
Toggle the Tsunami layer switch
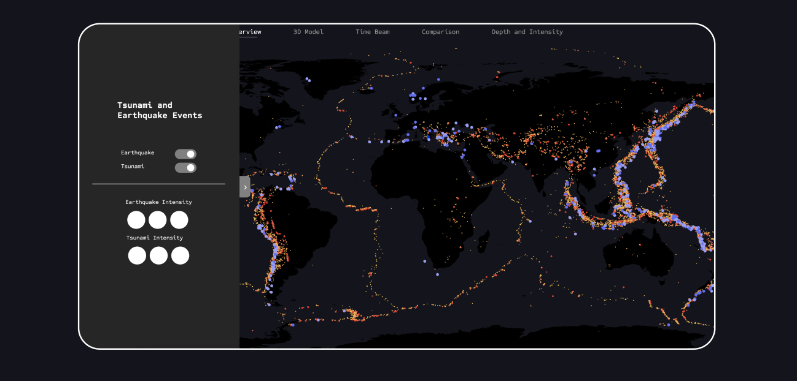point(185,168)
